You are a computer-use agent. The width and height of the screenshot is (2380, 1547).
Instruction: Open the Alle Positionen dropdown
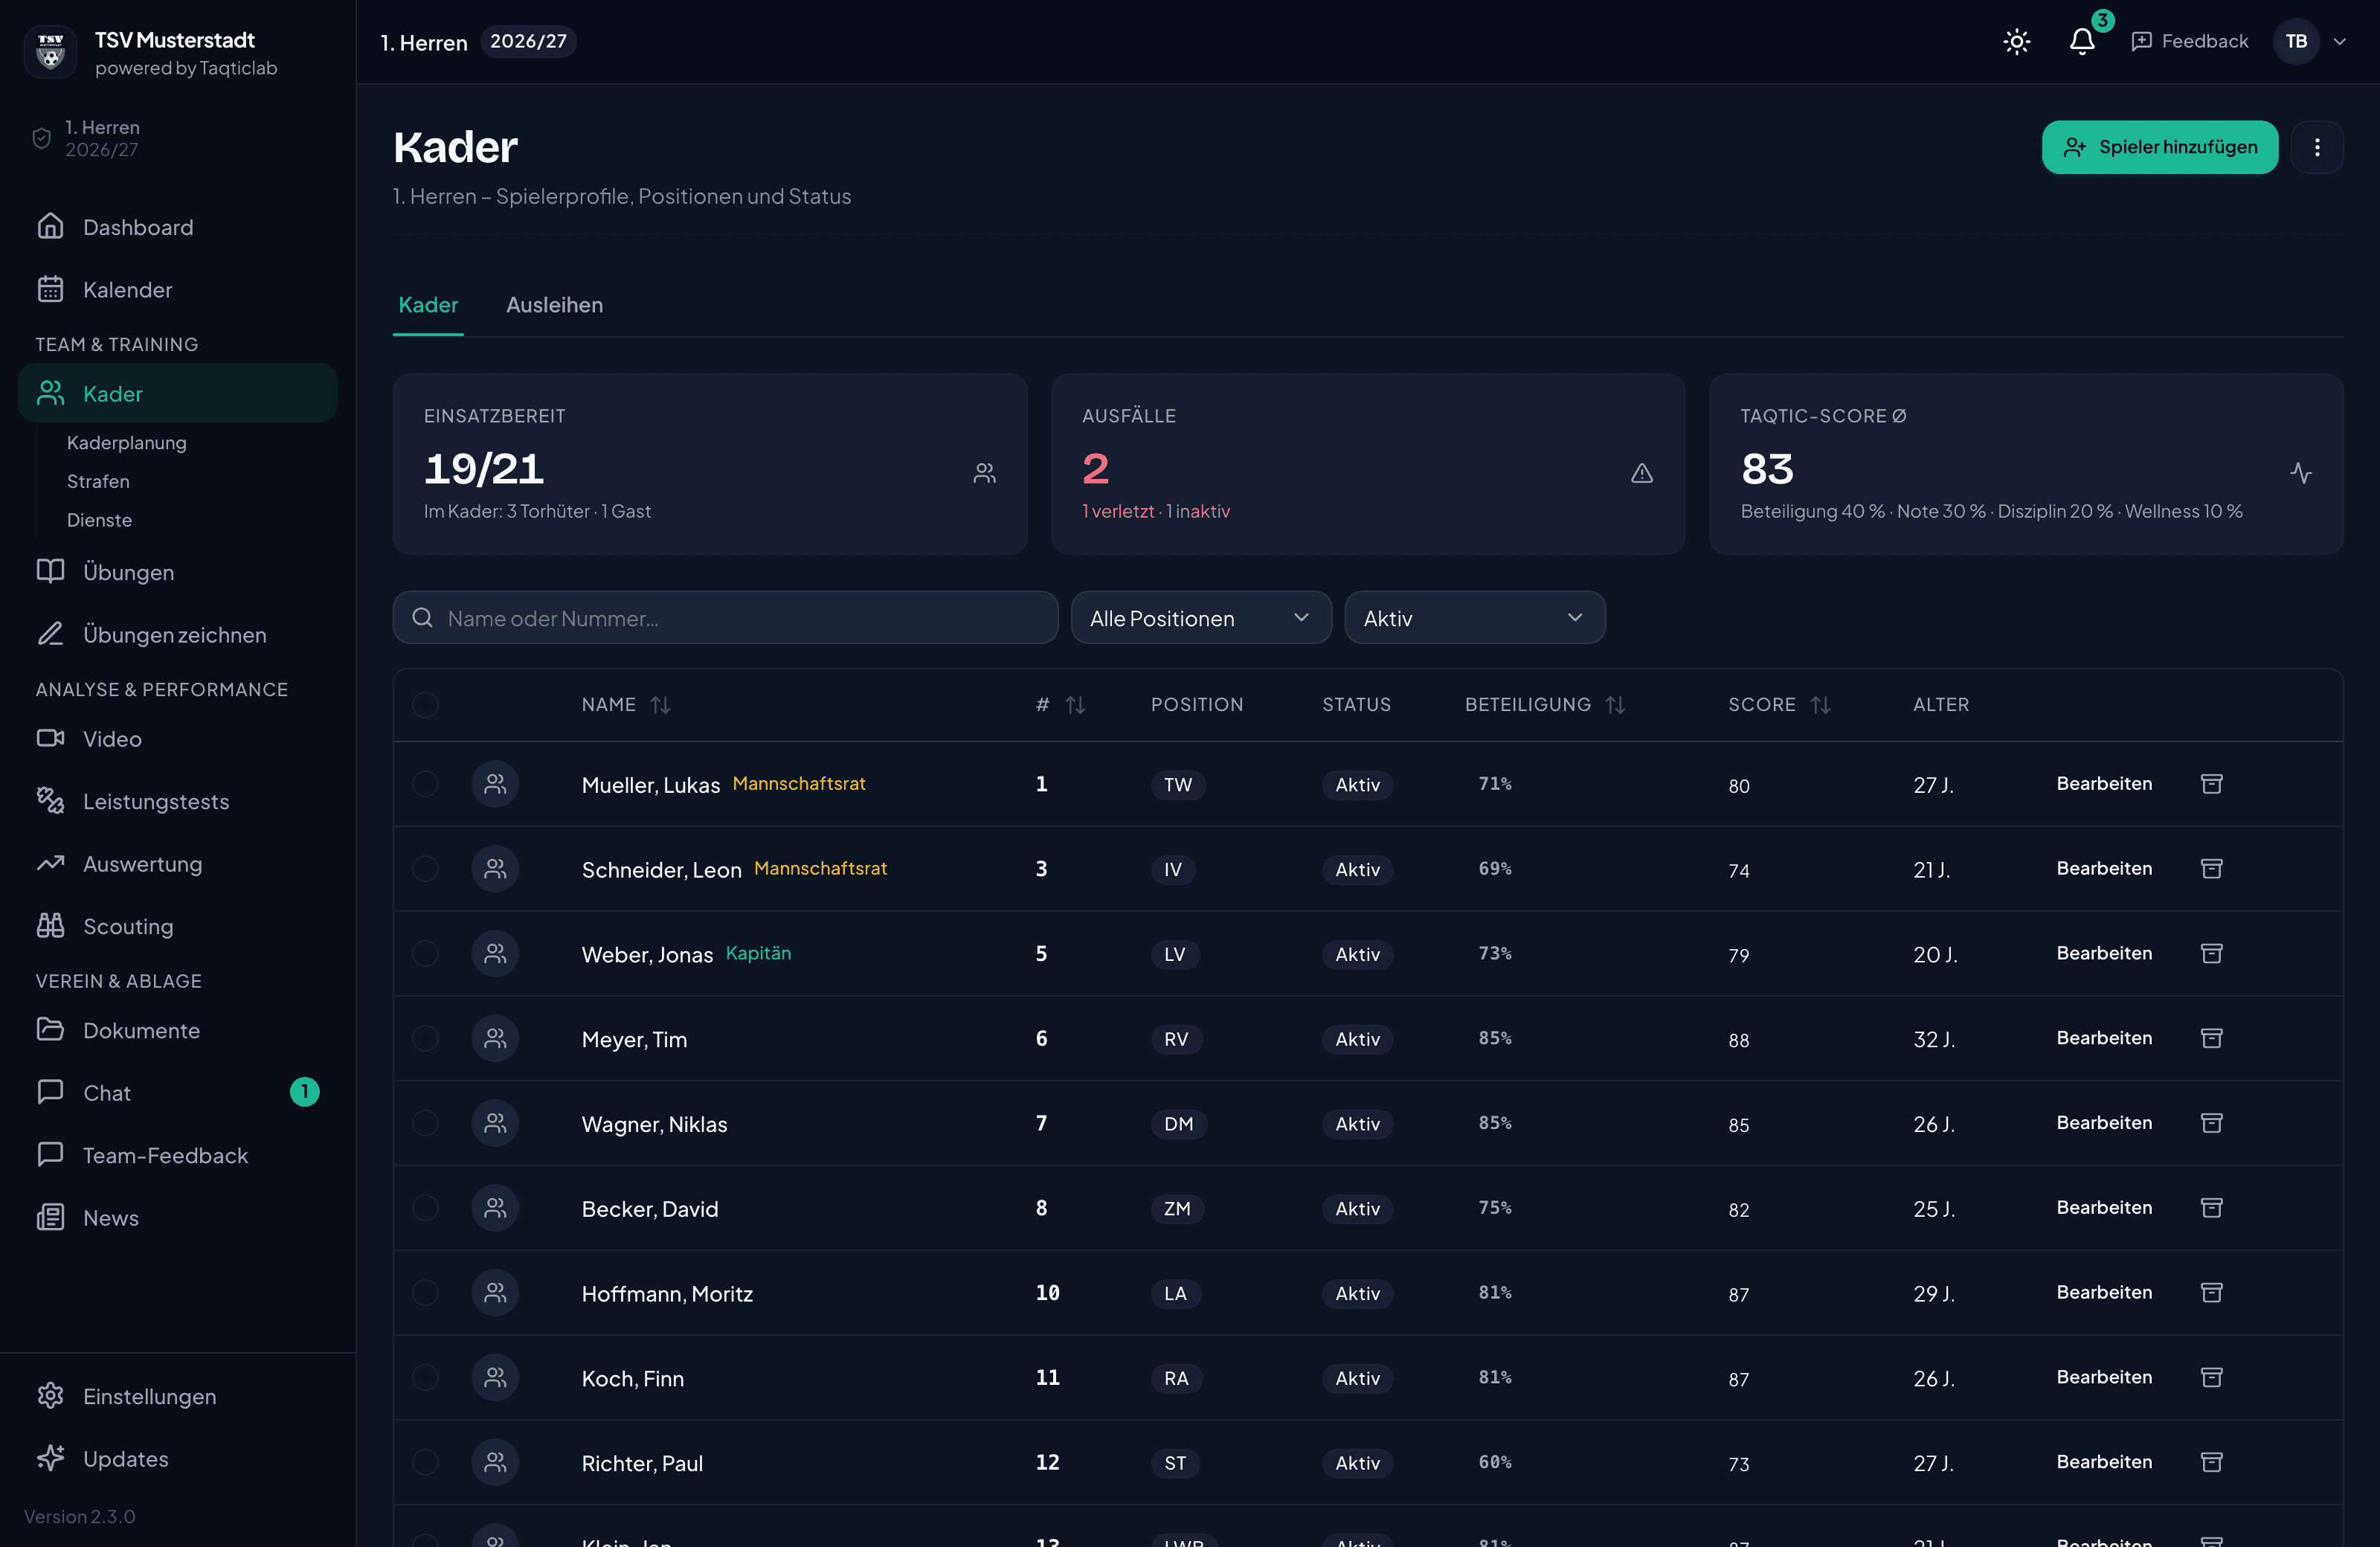tap(1200, 617)
